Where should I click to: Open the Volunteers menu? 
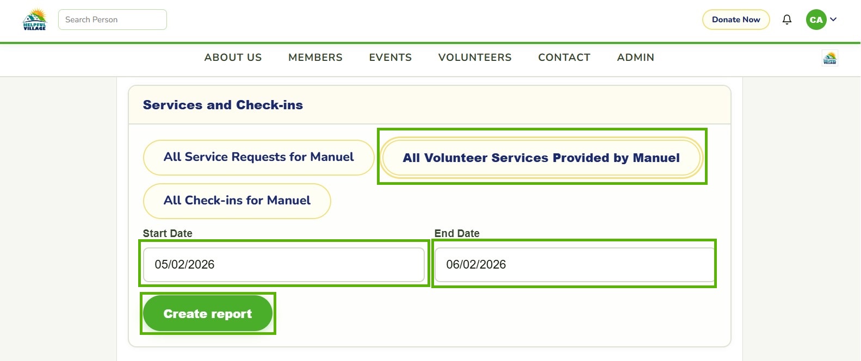[x=475, y=58]
